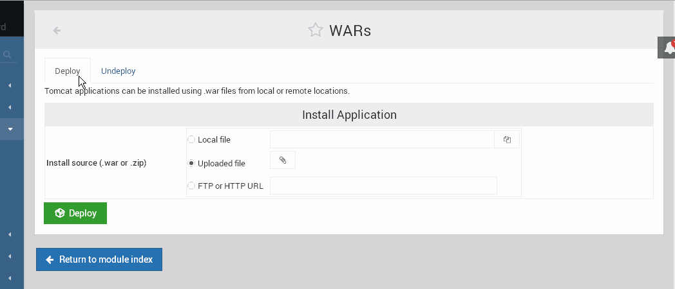
Task: Click the Install Application heading
Action: tap(349, 115)
